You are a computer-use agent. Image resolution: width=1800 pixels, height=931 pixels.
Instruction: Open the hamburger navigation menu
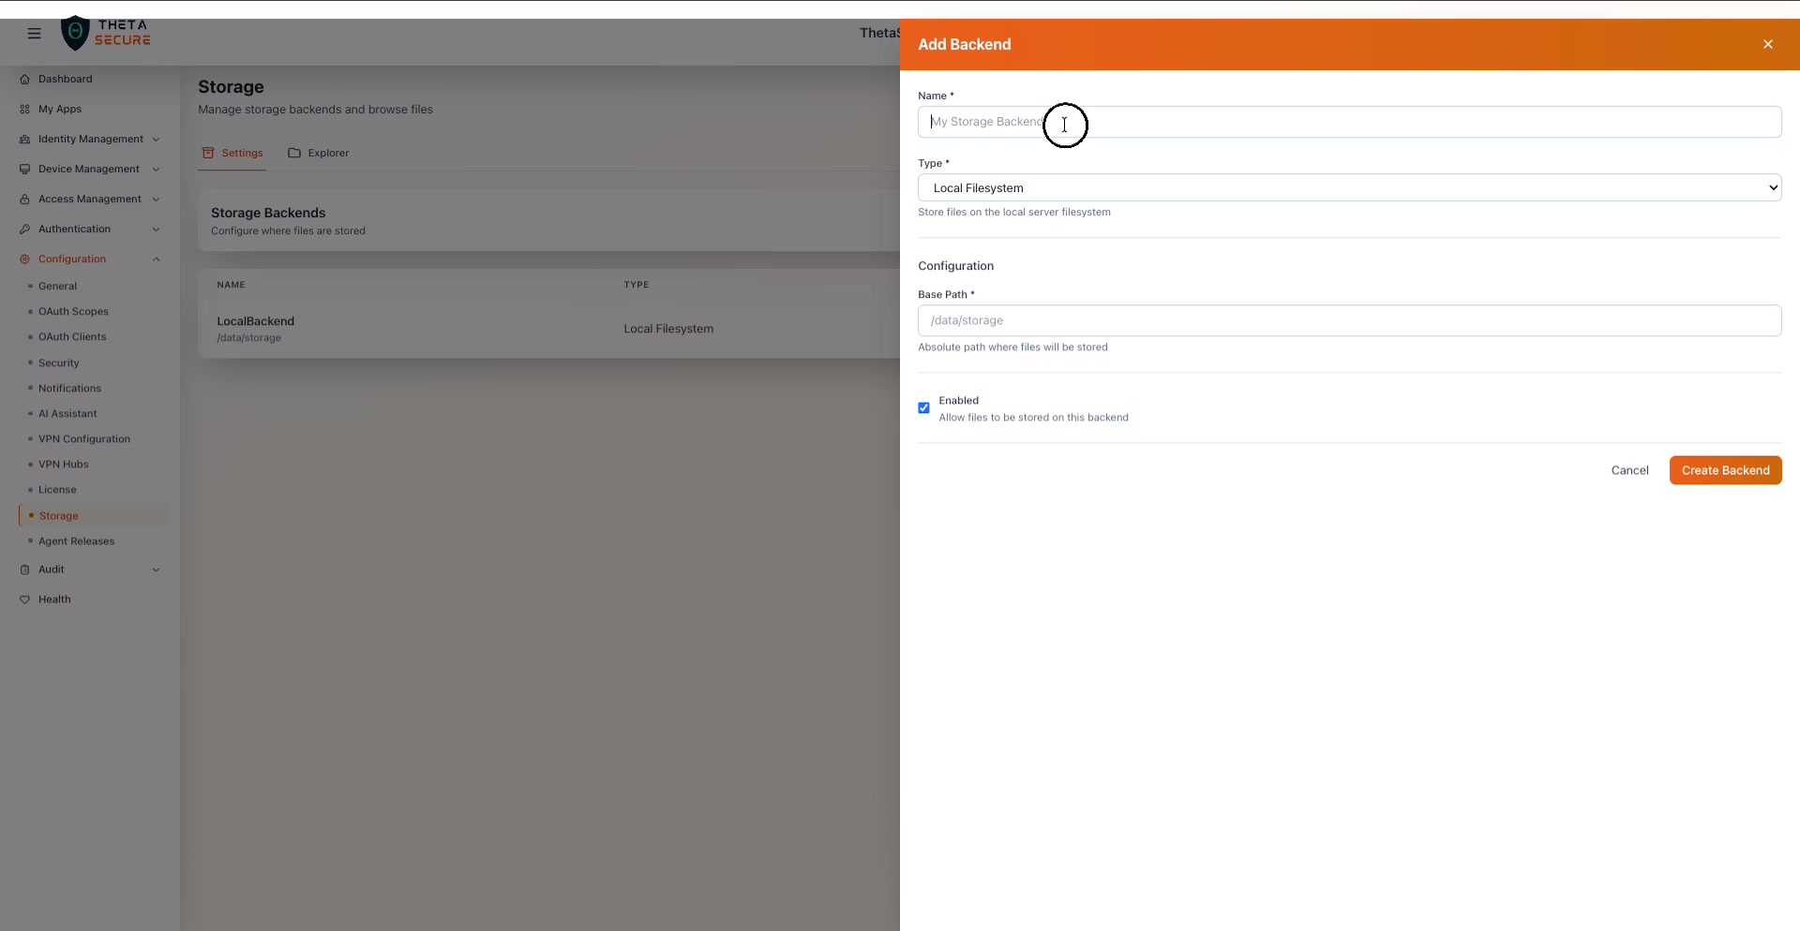click(x=34, y=33)
